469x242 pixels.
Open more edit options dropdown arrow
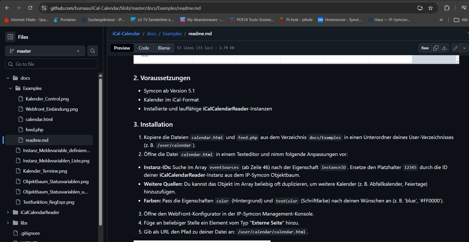pos(464,48)
